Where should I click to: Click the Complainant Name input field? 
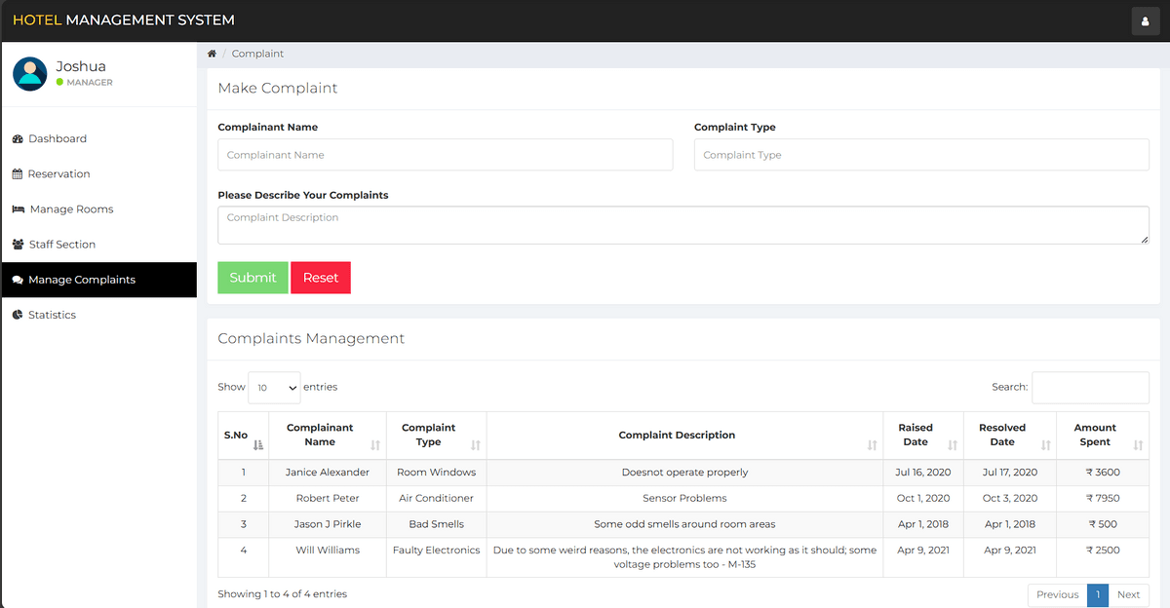(x=445, y=155)
